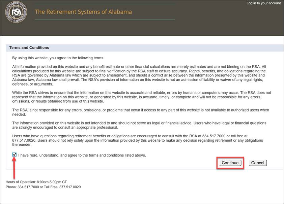This screenshot has height=204, width=284.
Task: Click the "By using this website" sentence
Action: [58, 58]
